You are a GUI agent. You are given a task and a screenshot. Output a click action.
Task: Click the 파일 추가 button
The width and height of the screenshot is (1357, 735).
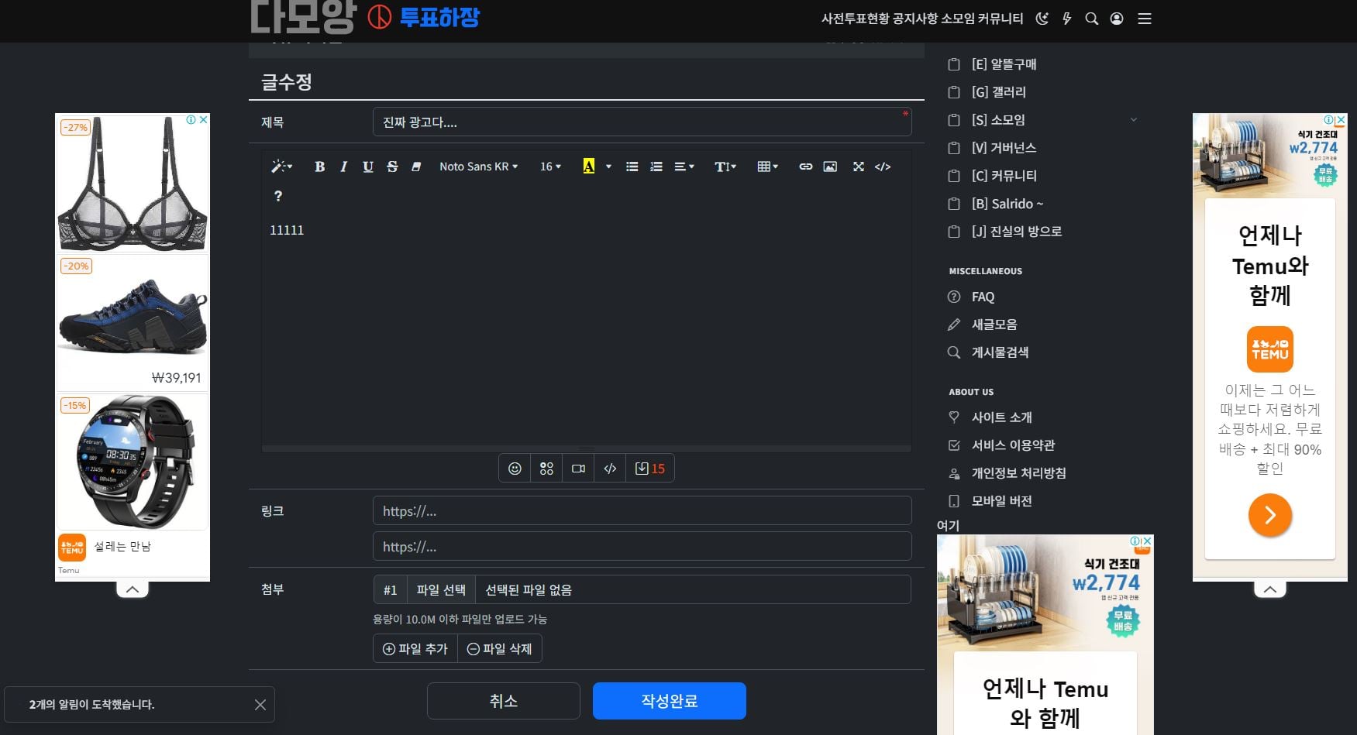point(415,649)
